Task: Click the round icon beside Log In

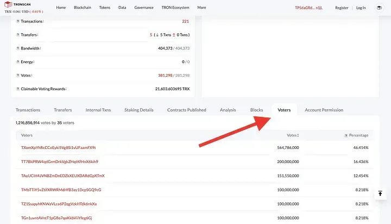Action: click(x=379, y=8)
